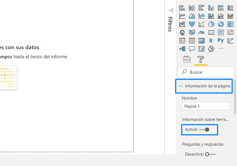Viewport: 237px width, 166px height.
Task: Click the Power Apps visual button
Action: (x=211, y=49)
